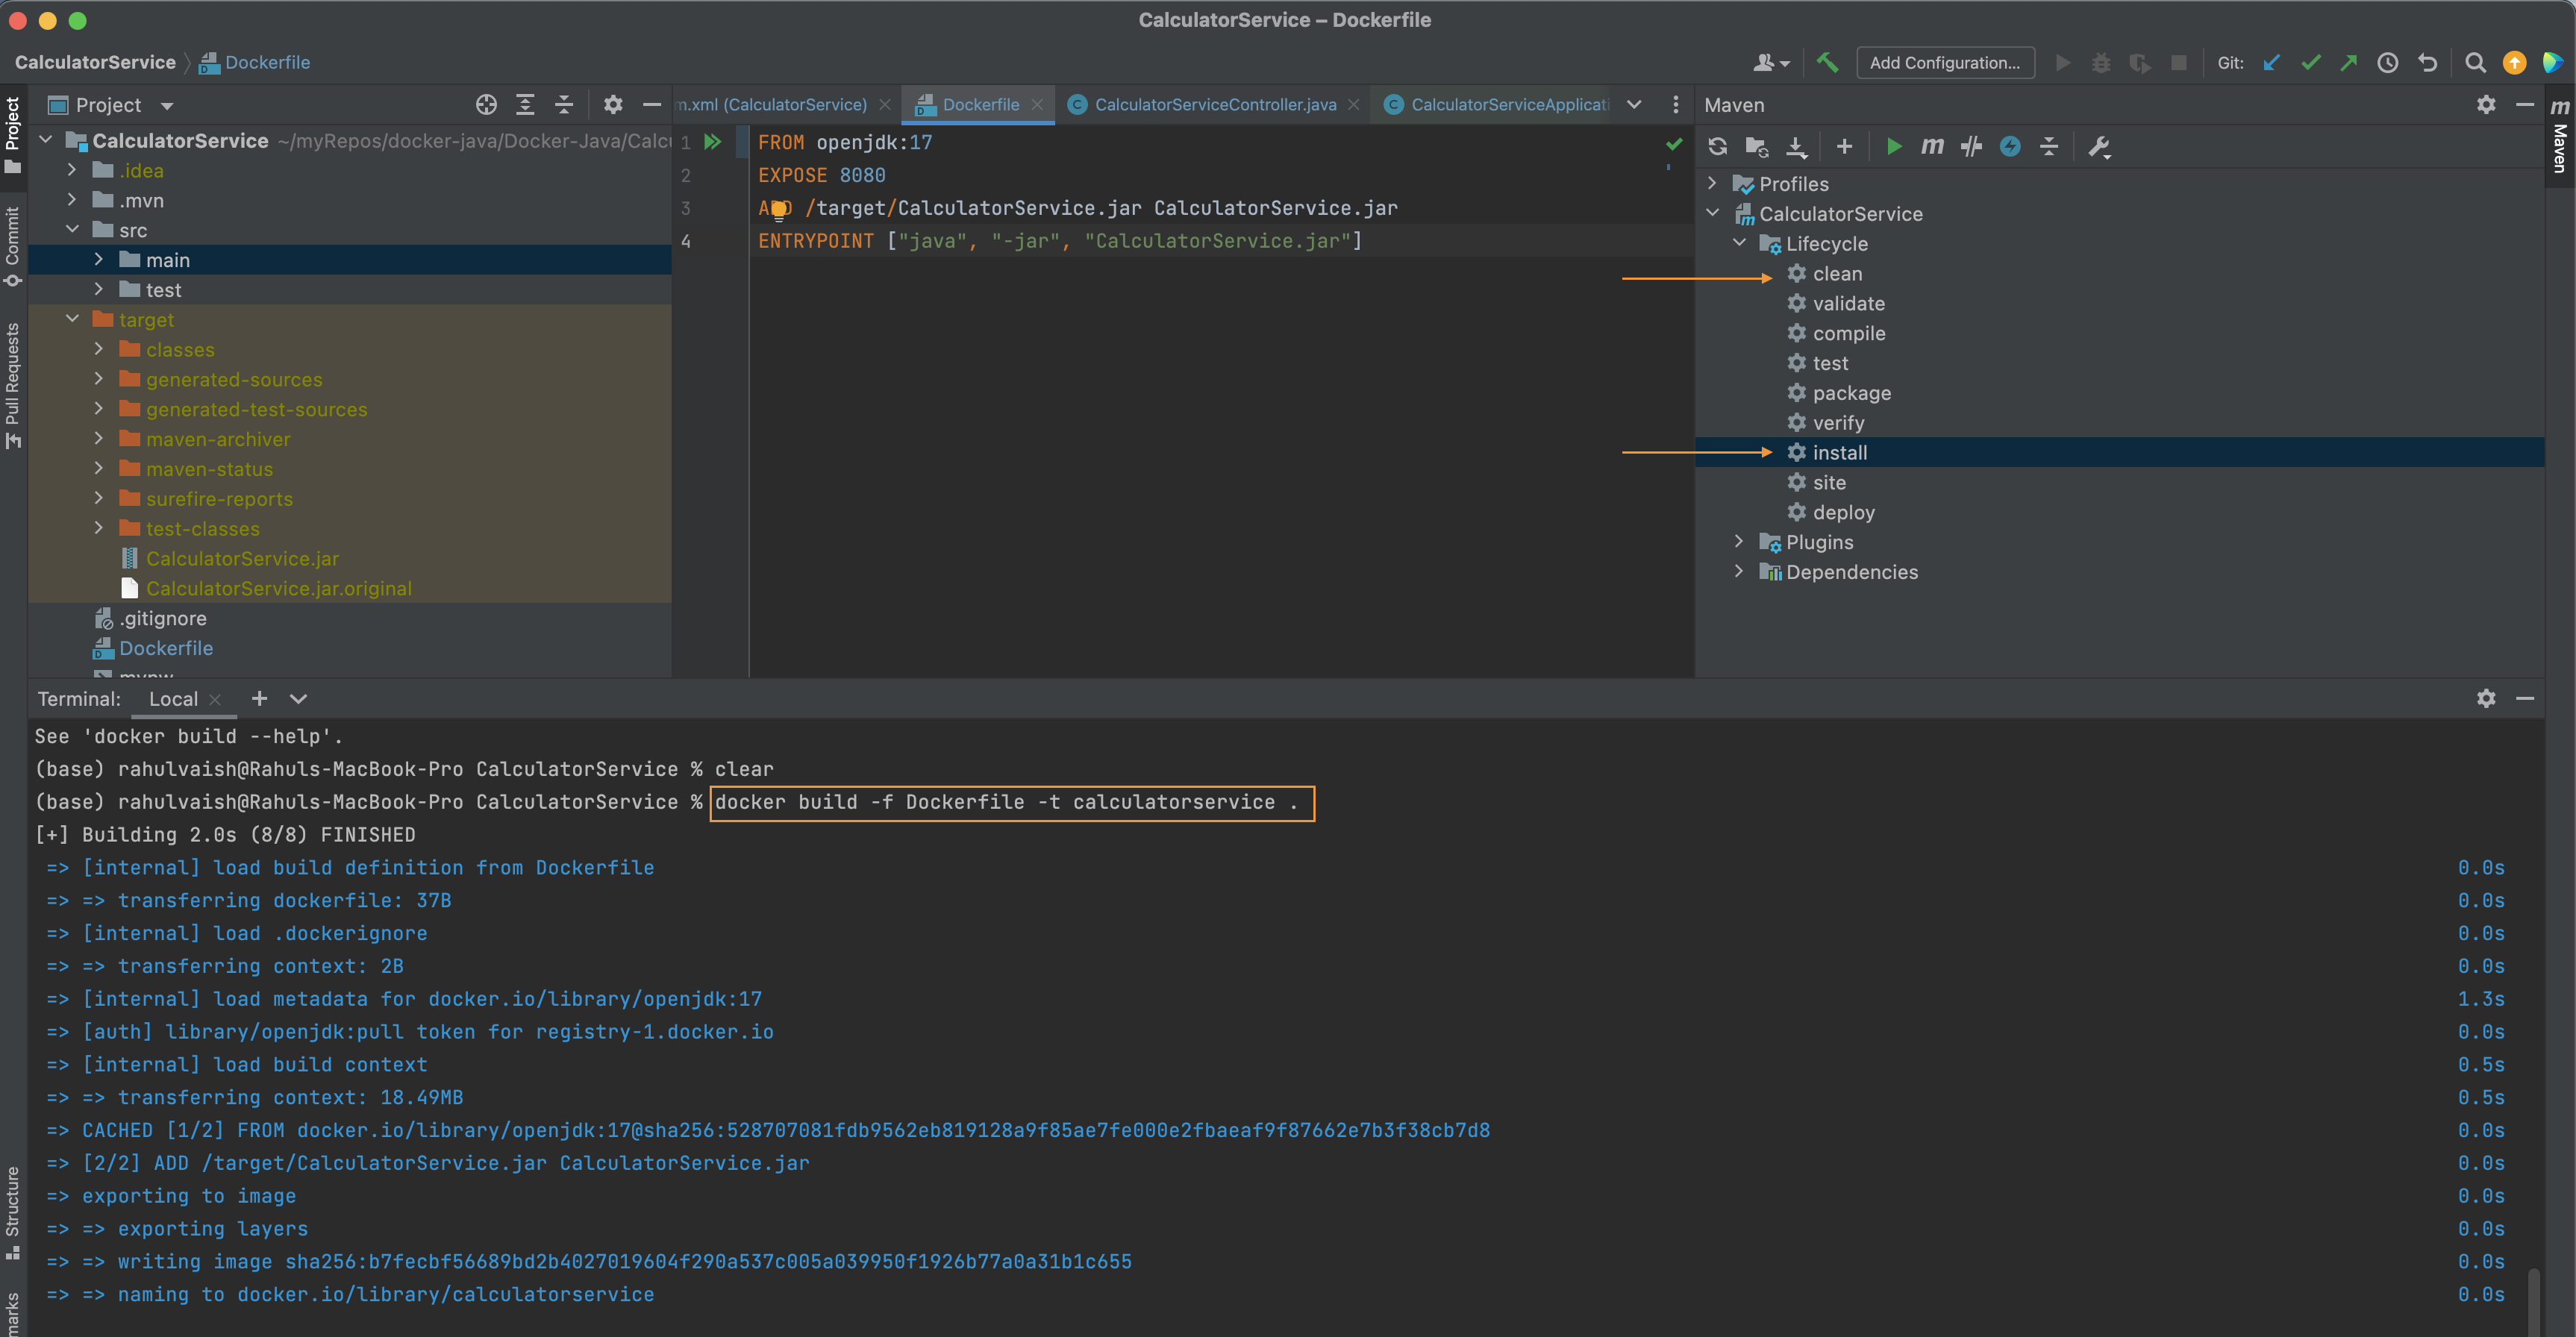2576x1337 pixels.
Task: Click Add Configuration... button
Action: (1944, 62)
